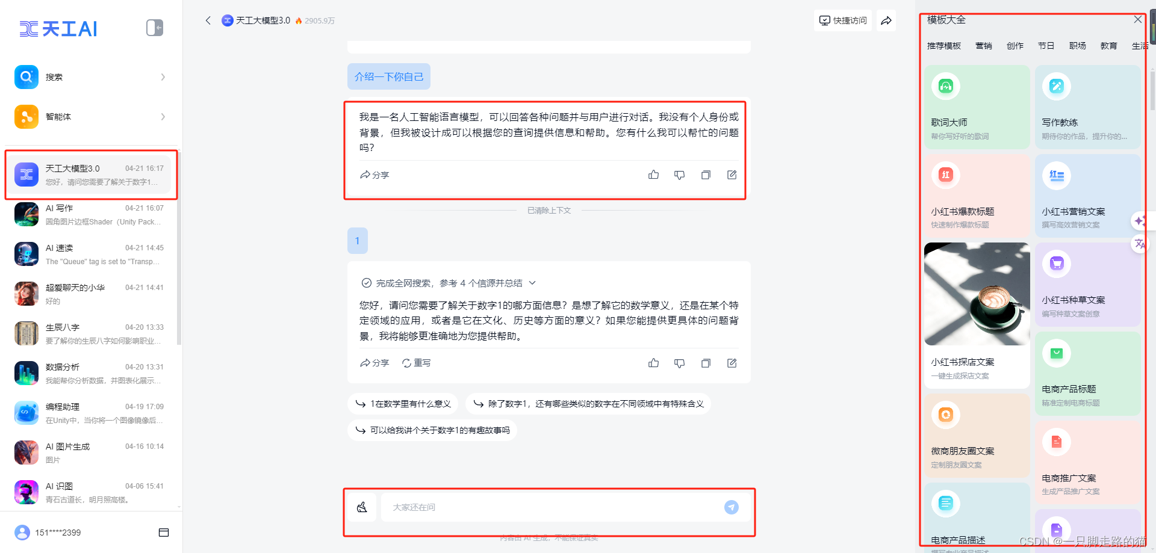Click suggestion 1在数学里有什么意义

tap(403, 404)
